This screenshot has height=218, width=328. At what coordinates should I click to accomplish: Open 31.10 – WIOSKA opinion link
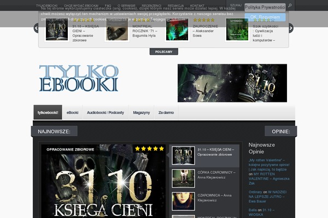pyautogui.click(x=261, y=213)
